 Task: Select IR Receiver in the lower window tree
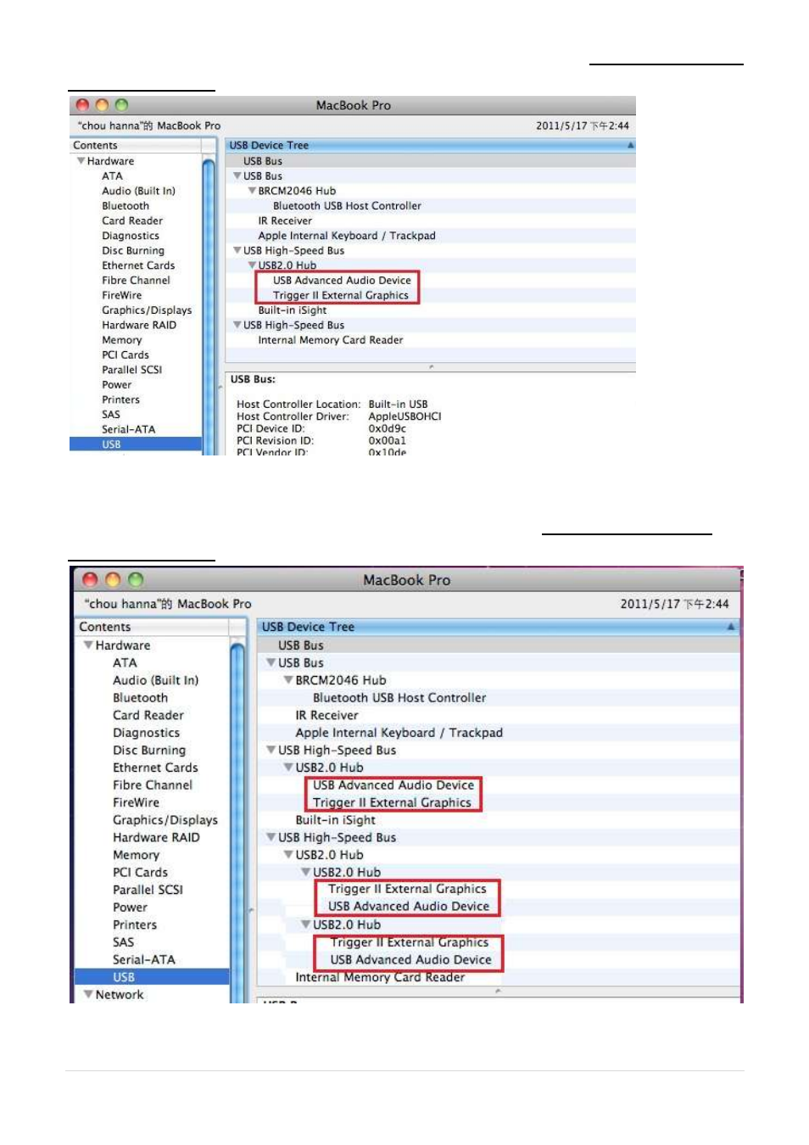pos(327,715)
